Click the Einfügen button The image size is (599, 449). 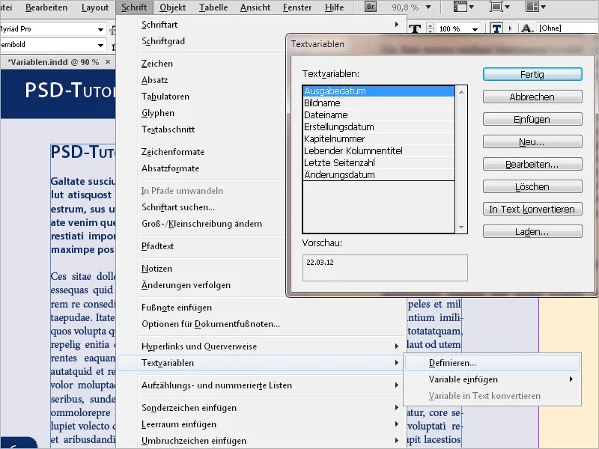coord(532,119)
